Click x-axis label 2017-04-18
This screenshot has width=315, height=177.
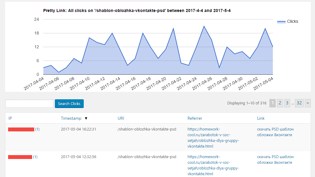point(141,84)
